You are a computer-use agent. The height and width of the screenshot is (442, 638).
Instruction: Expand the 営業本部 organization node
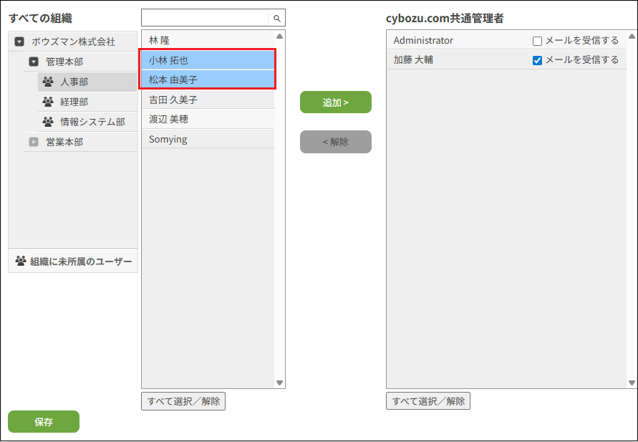point(34,142)
